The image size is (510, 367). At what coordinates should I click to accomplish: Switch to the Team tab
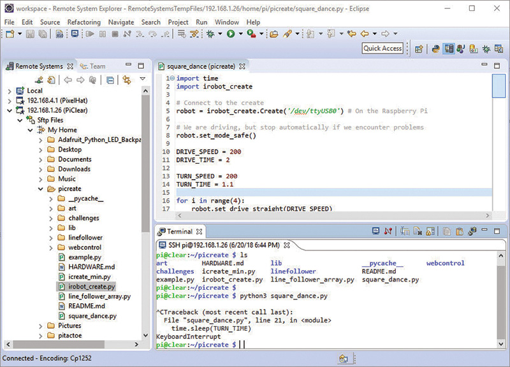pos(93,66)
